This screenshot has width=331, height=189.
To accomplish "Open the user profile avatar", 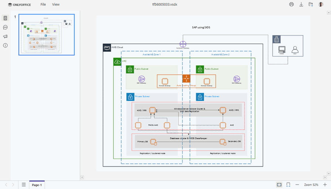I will click(x=321, y=4).
